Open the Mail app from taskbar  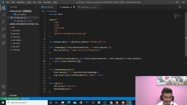click(x=75, y=102)
